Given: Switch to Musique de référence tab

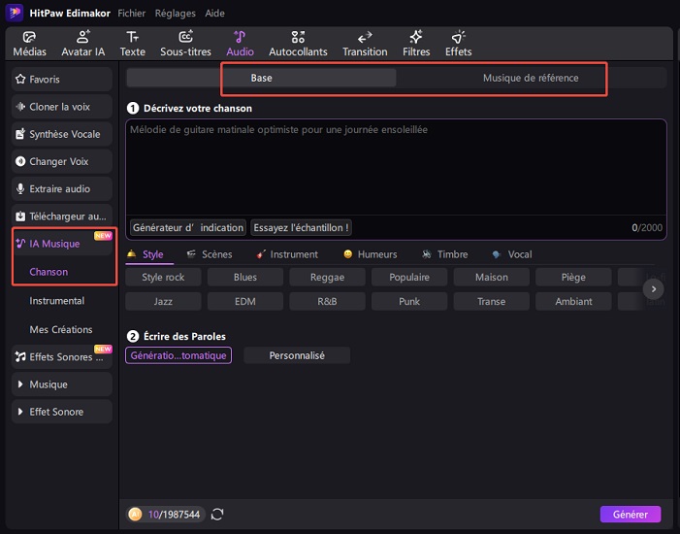Looking at the screenshot, I should click(x=531, y=79).
